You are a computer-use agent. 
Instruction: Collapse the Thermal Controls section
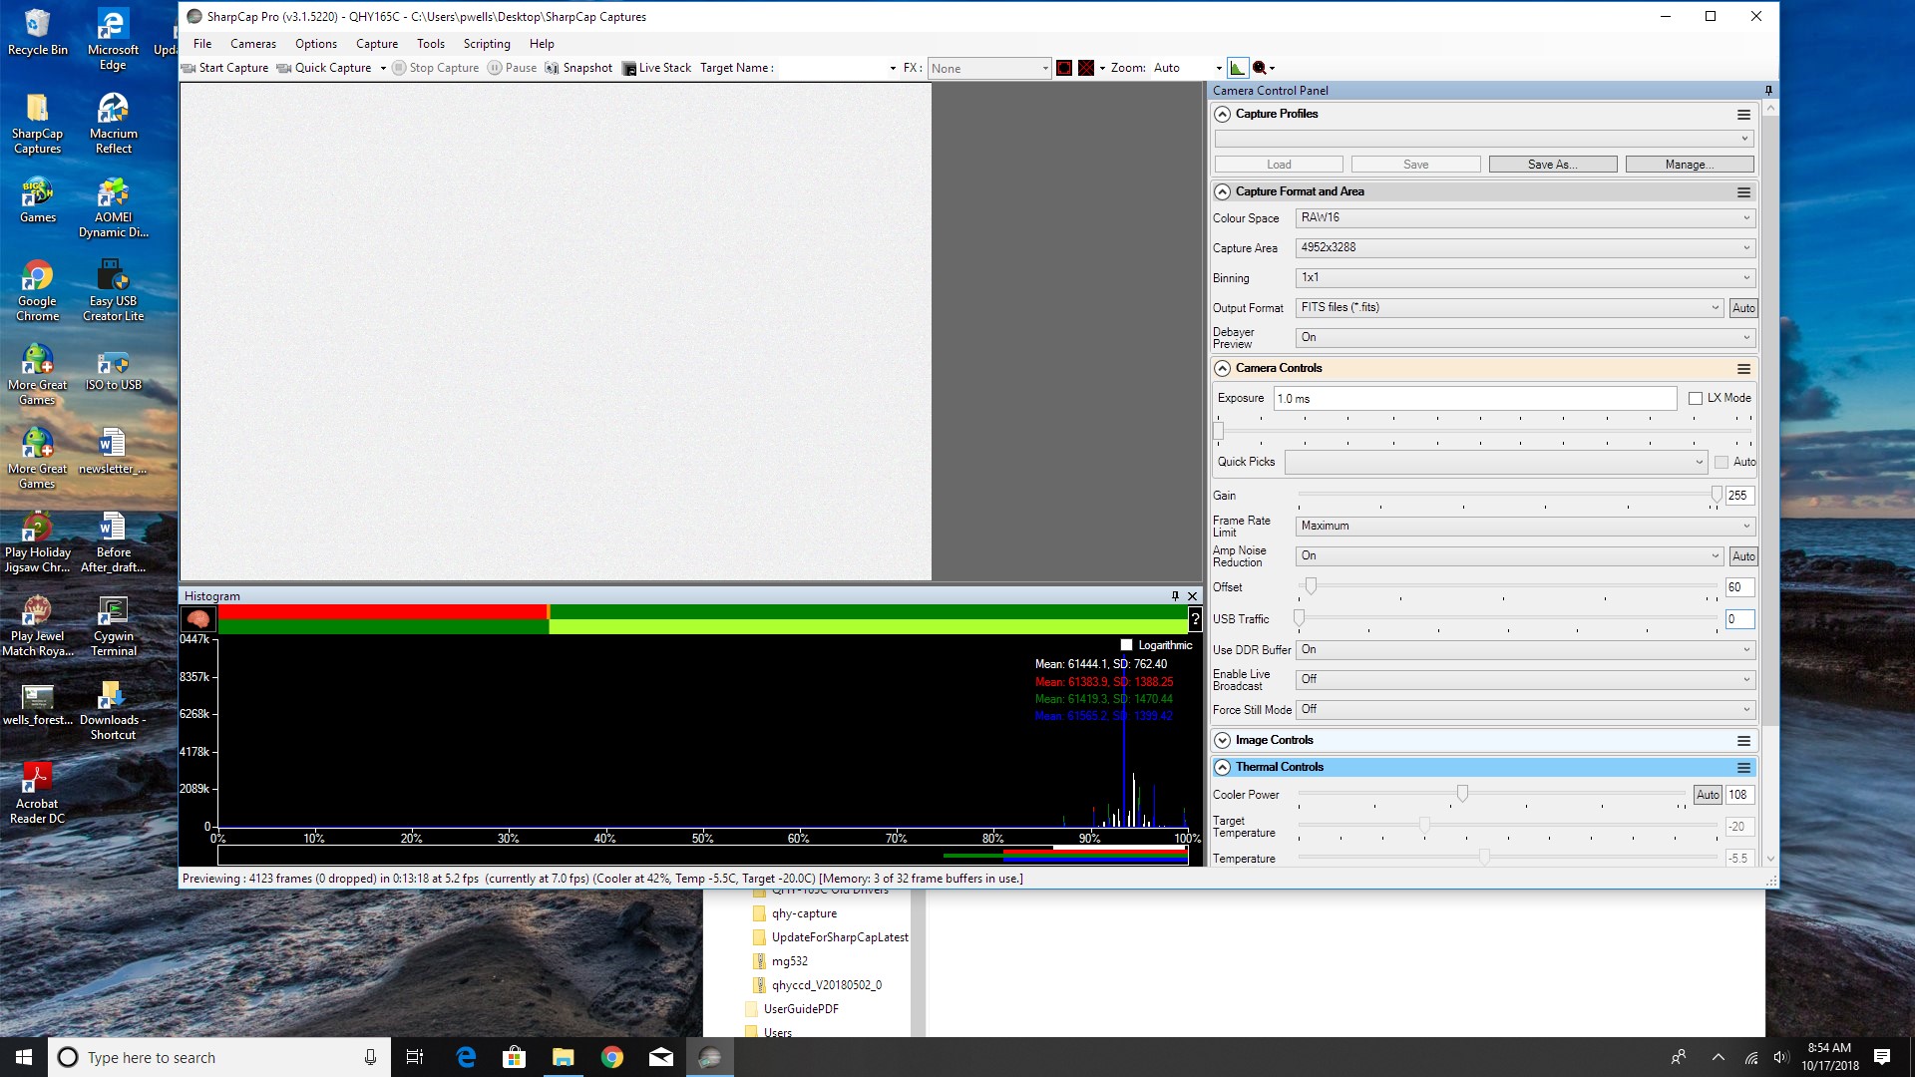1222,767
